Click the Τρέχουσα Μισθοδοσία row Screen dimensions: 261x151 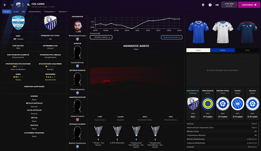222,143
